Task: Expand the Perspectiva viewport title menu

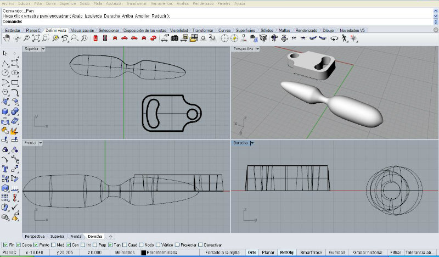Action: click(x=258, y=49)
